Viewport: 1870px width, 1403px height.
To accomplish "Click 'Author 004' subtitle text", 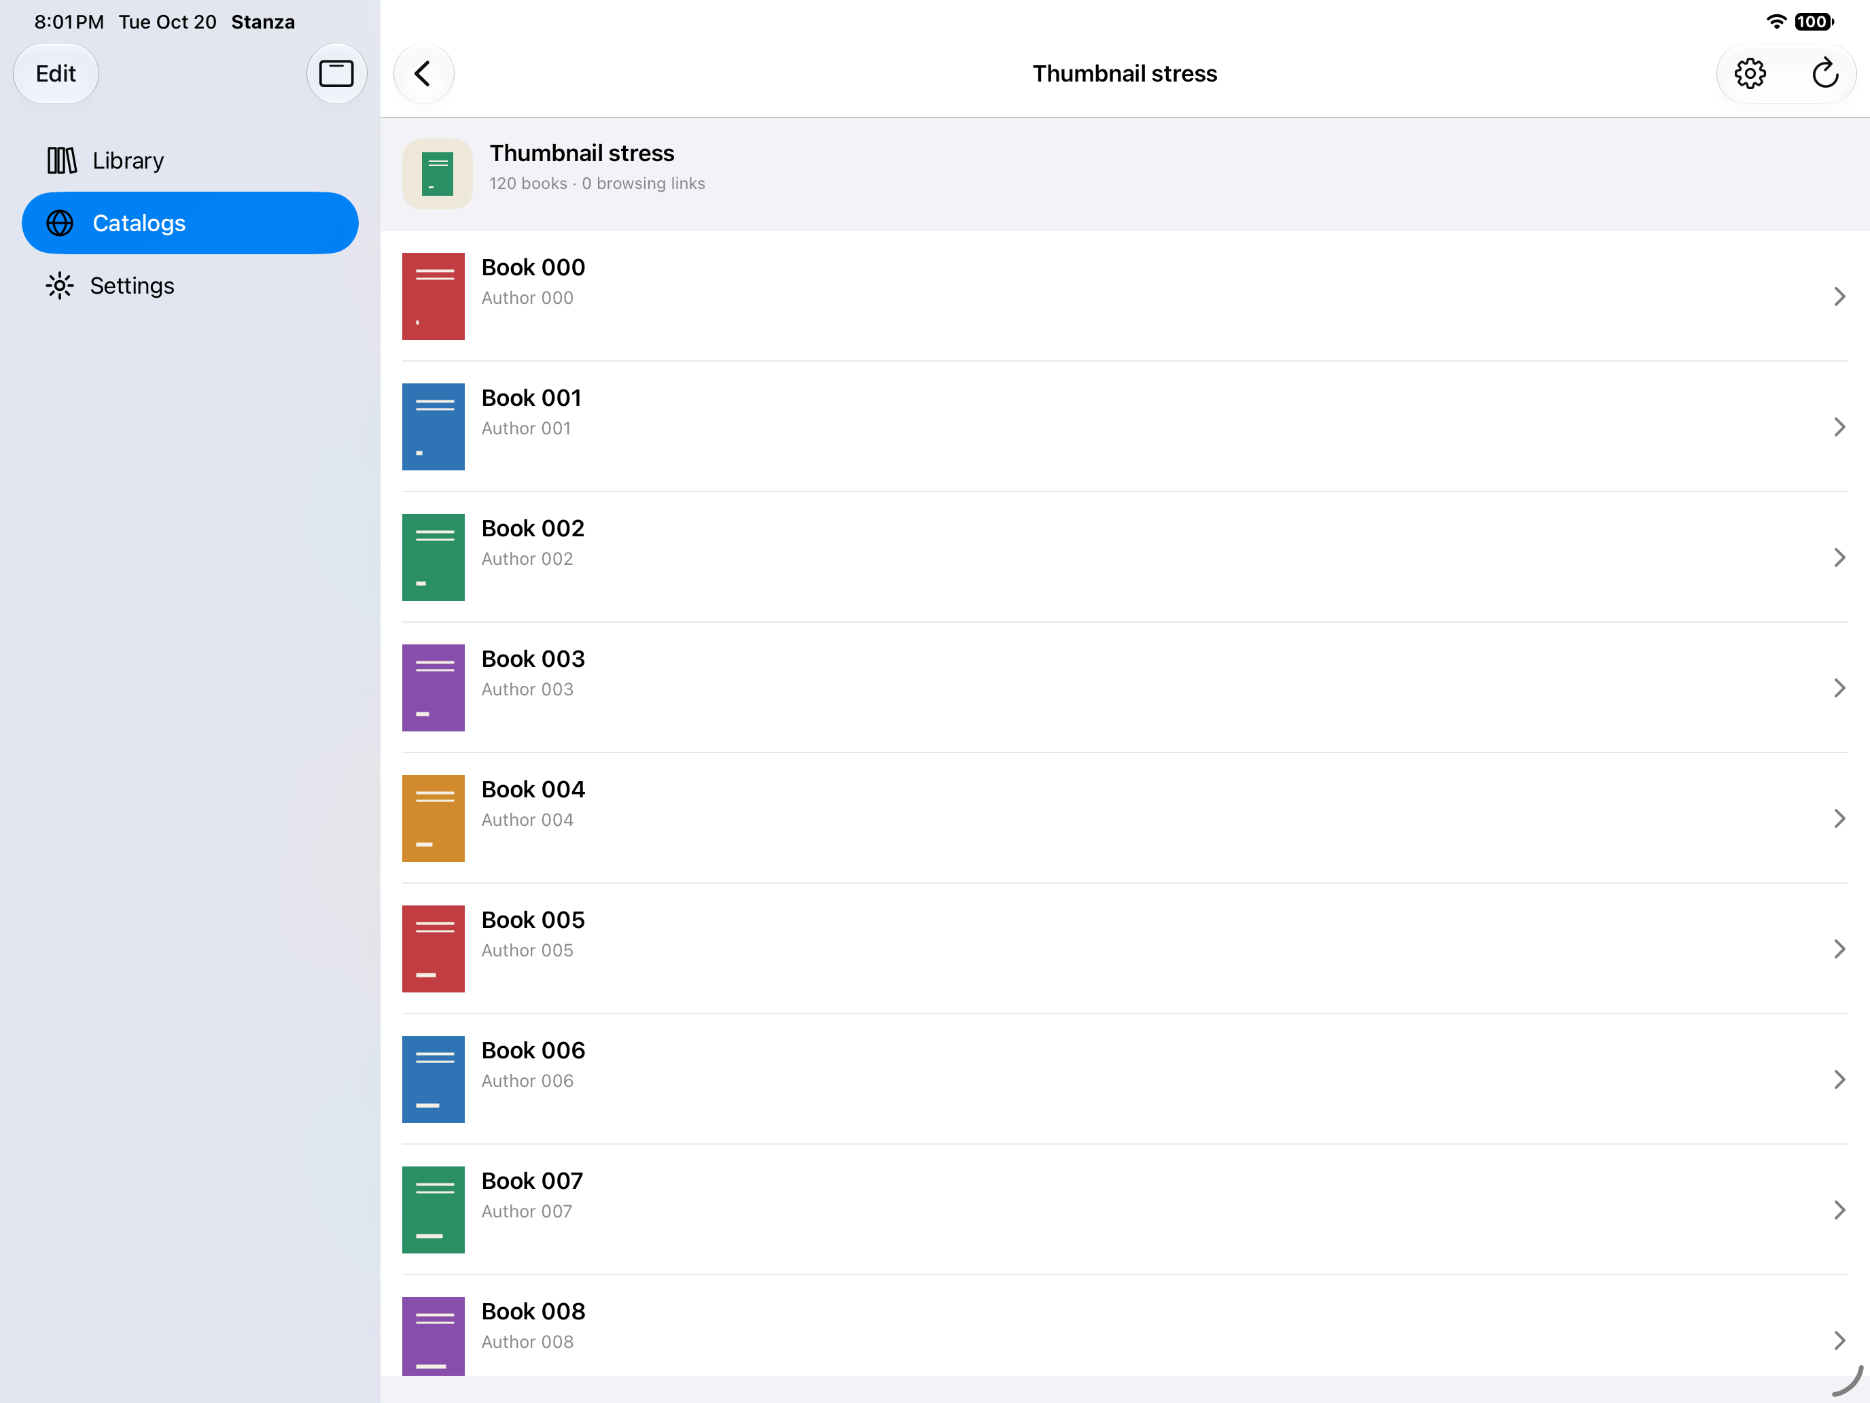I will click(527, 820).
